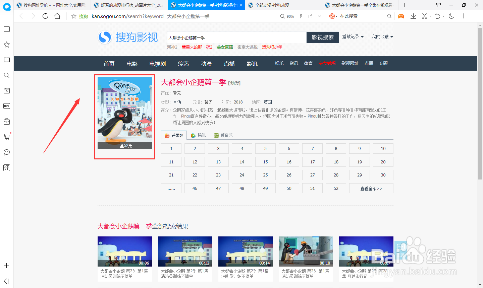Play episode 52
Screen dimensions: 483x288
[x=336, y=189]
